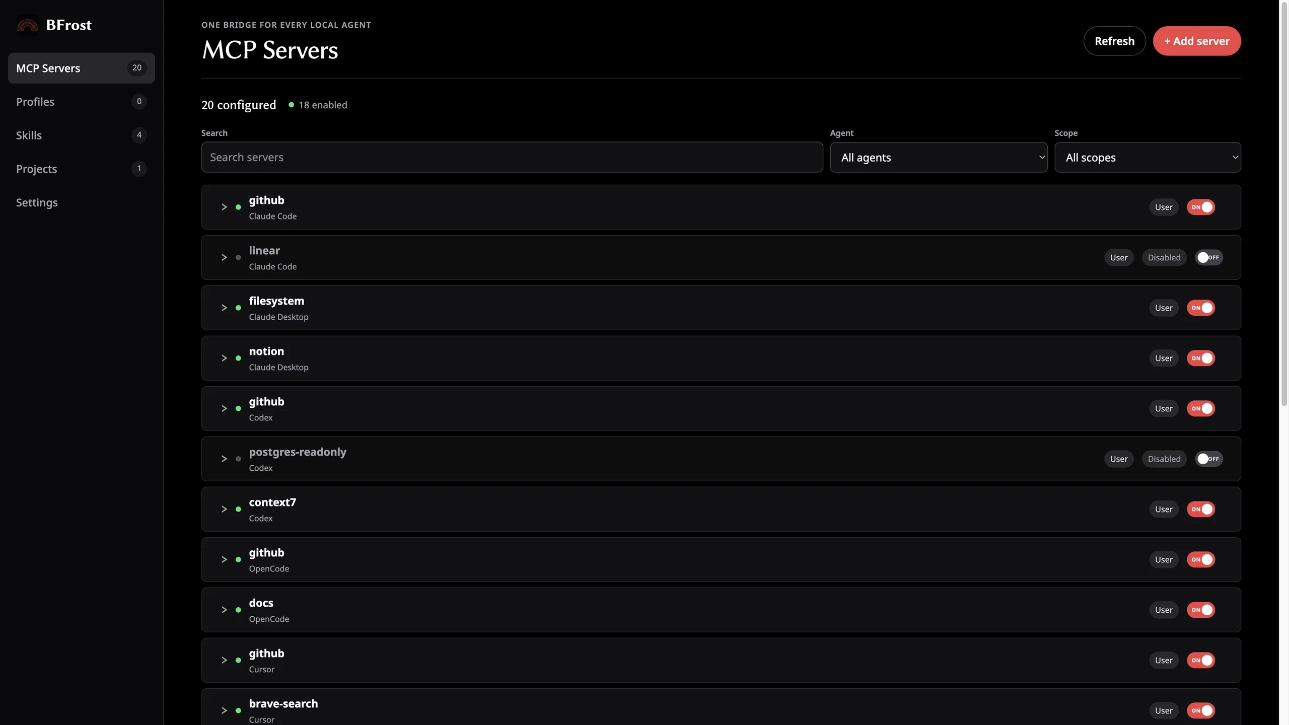Screen dimensions: 1289x725
Task: Click the OpenCode label under docs
Action: [x=269, y=619]
